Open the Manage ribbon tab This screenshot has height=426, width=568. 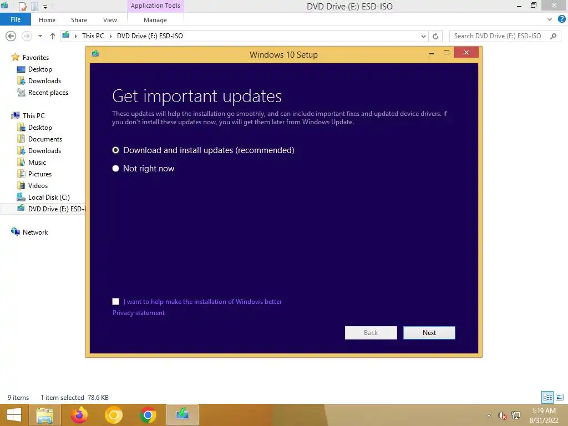(155, 20)
